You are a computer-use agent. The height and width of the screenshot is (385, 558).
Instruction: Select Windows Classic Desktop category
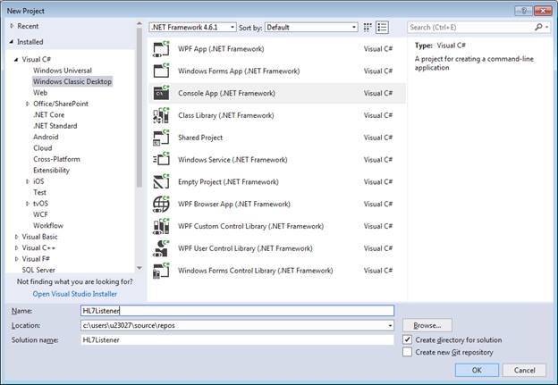pyautogui.click(x=72, y=81)
